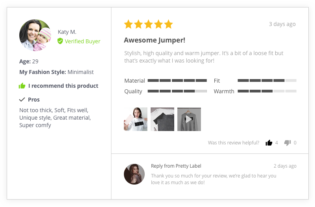The height and width of the screenshot is (207, 315).
Task: Click the Warmth rating bar
Action: coord(267,91)
